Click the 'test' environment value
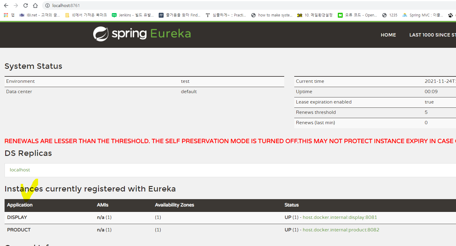The width and height of the screenshot is (456, 246). pyautogui.click(x=185, y=81)
